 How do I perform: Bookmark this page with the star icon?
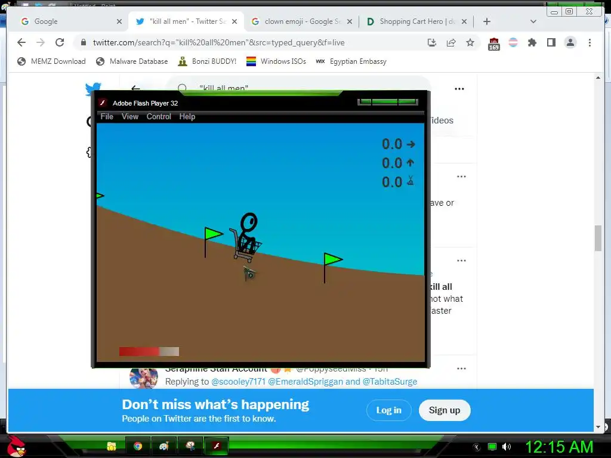tap(470, 42)
